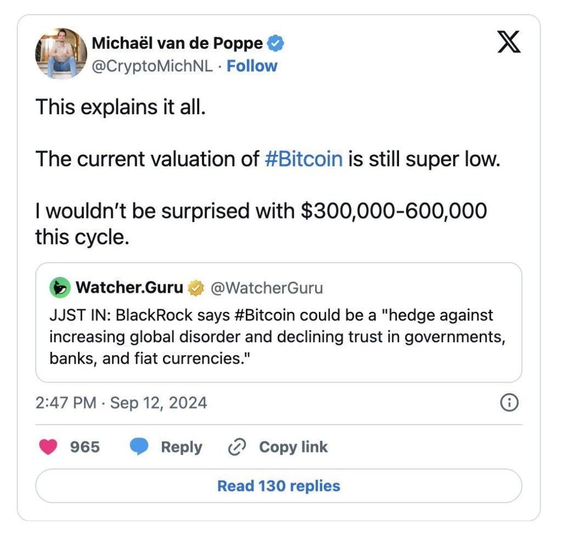This screenshot has height=547, width=562.
Task: Click the heart icon to like the post
Action: [x=48, y=447]
